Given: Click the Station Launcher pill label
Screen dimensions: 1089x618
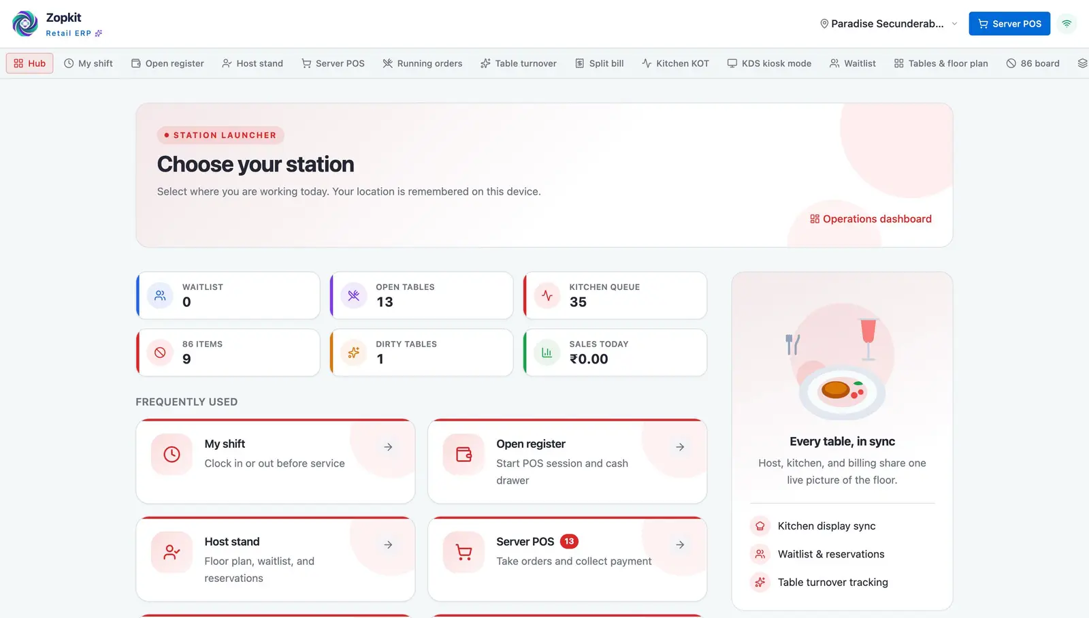Looking at the screenshot, I should click(x=221, y=135).
